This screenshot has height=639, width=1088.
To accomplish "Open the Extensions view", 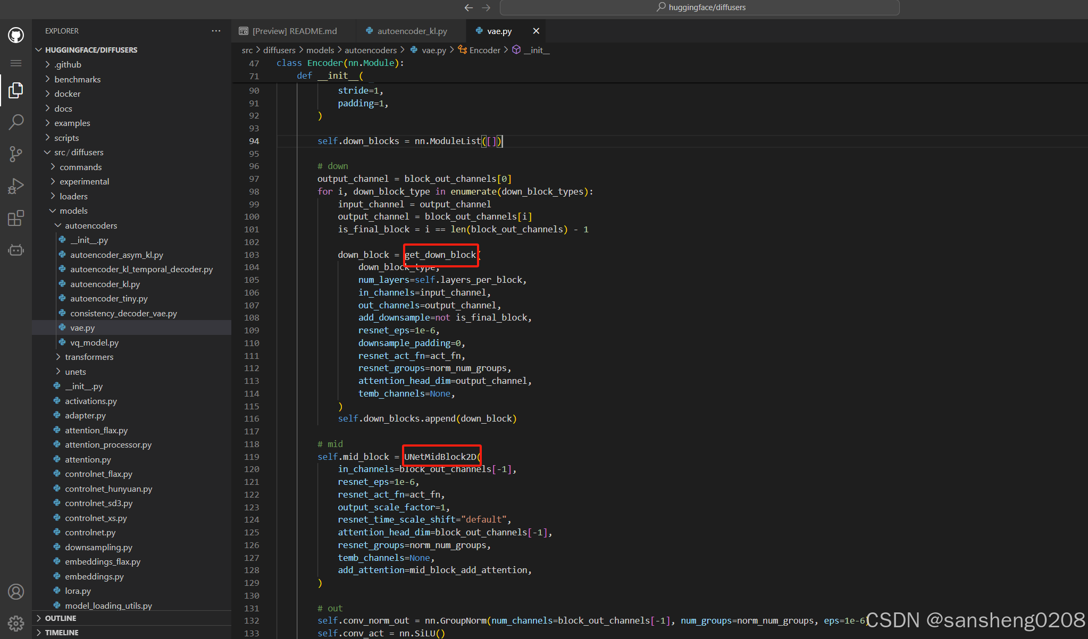I will click(x=16, y=218).
